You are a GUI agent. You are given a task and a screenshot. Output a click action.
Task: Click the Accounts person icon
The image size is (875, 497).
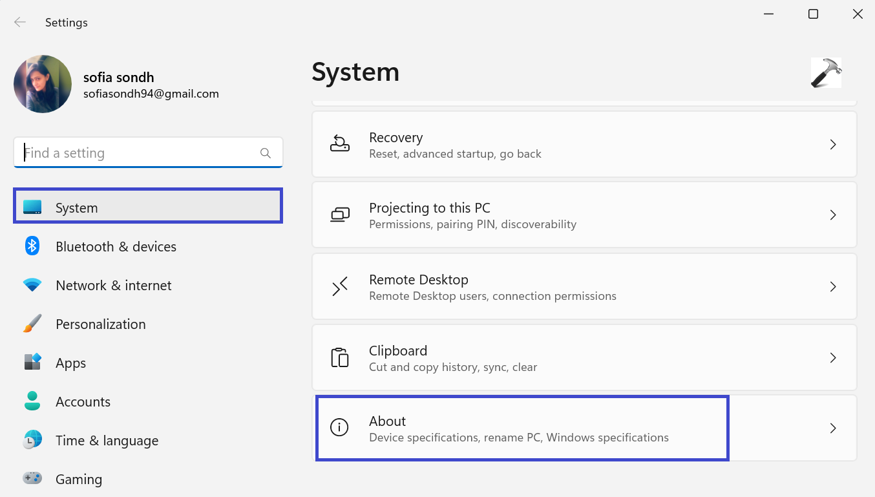(32, 401)
